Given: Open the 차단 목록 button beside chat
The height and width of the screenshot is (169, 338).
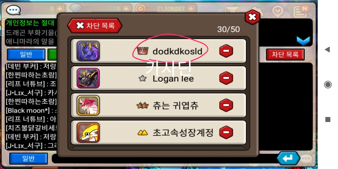Looking at the screenshot, I should point(285,55).
